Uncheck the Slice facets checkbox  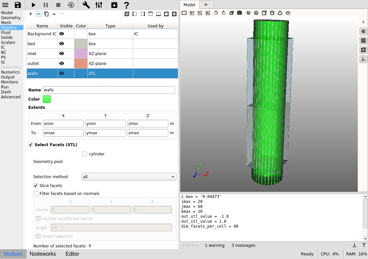(x=36, y=186)
